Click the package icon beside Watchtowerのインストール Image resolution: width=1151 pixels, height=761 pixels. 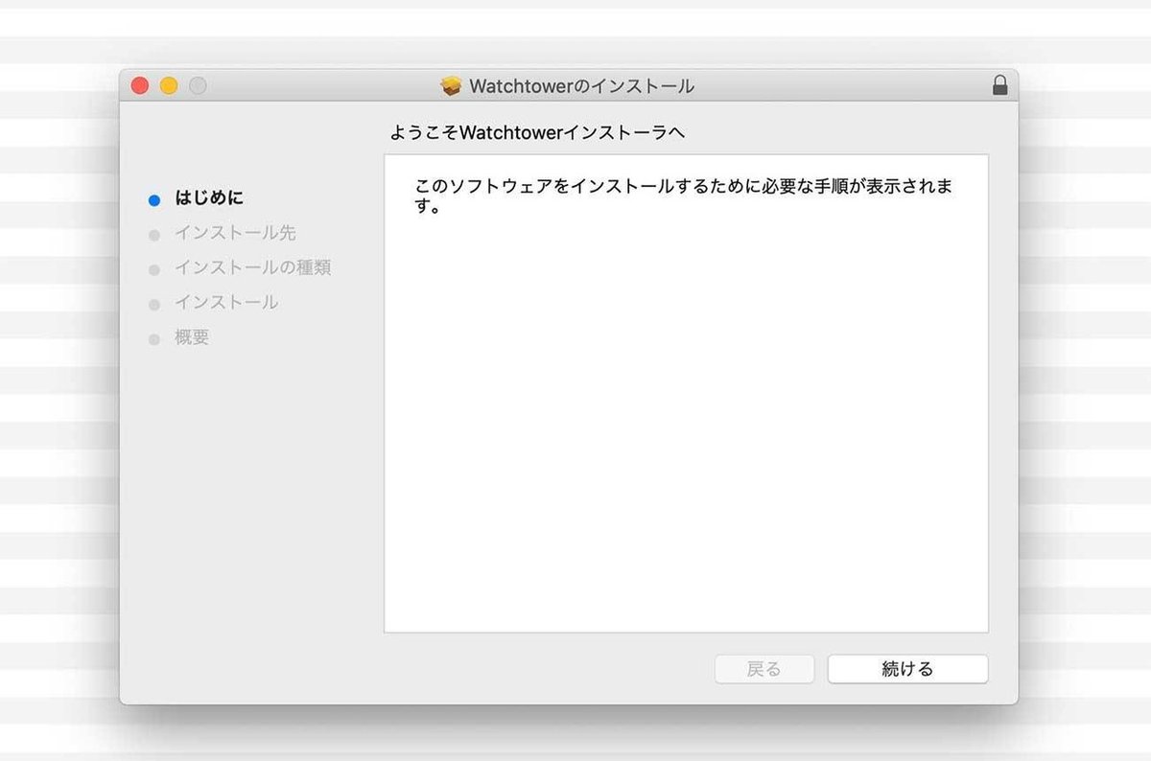pos(451,86)
